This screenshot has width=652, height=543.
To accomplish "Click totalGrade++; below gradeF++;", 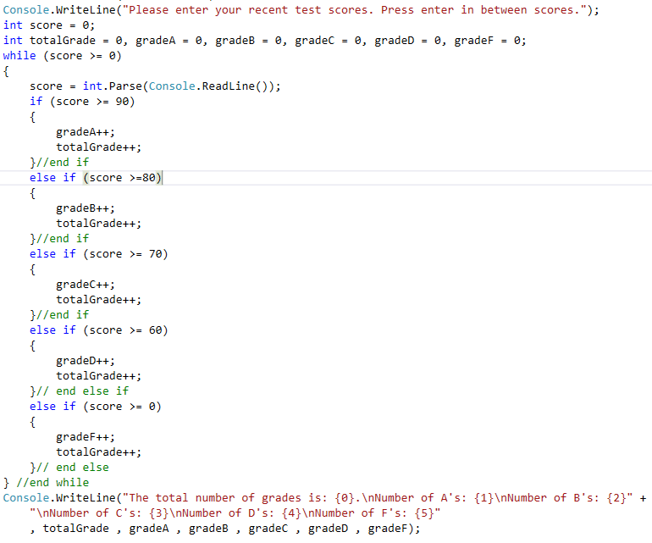I will (x=98, y=452).
